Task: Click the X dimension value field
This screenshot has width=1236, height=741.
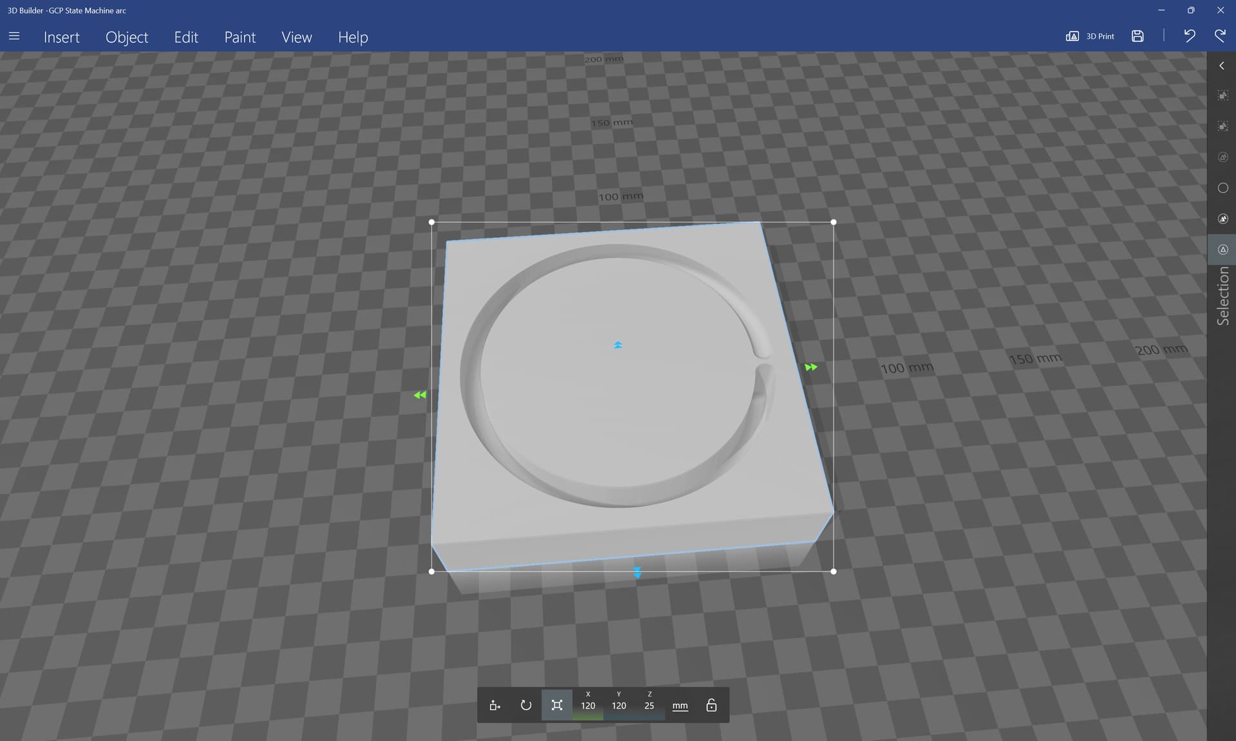Action: [588, 706]
